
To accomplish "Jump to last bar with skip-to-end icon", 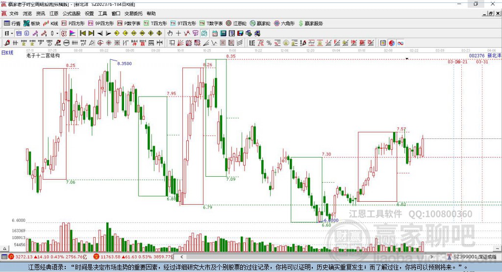I will (x=91, y=33).
